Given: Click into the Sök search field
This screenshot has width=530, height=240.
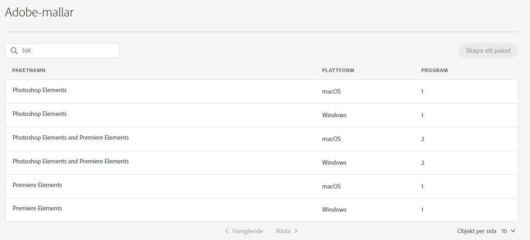Looking at the screenshot, I should pos(62,51).
